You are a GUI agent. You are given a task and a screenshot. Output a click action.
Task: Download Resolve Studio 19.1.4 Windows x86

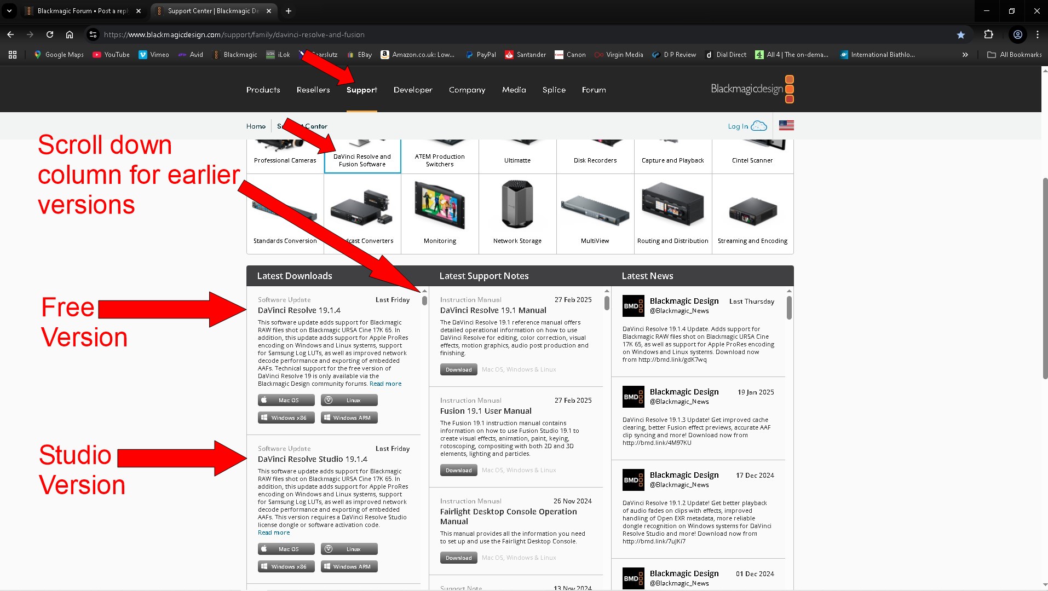(286, 566)
